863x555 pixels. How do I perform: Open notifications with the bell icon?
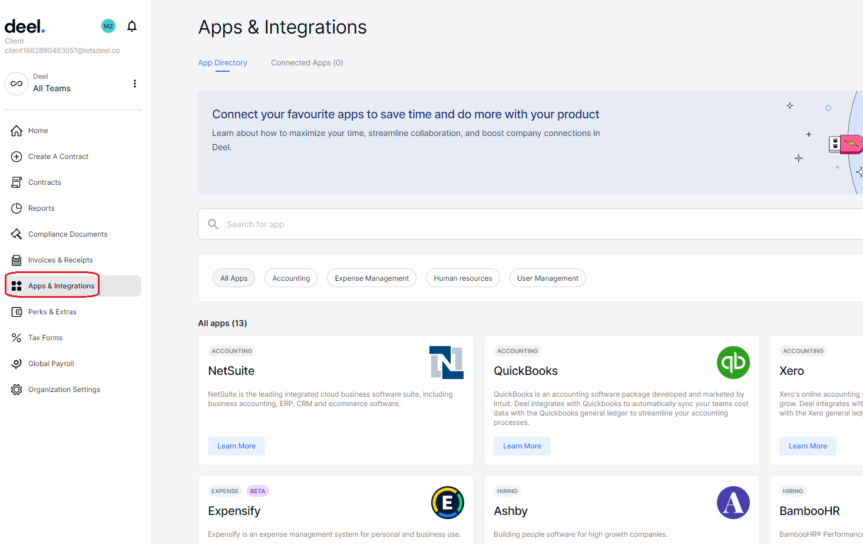pyautogui.click(x=131, y=26)
